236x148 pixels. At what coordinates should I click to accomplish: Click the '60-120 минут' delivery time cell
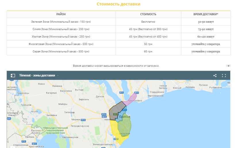(206, 36)
